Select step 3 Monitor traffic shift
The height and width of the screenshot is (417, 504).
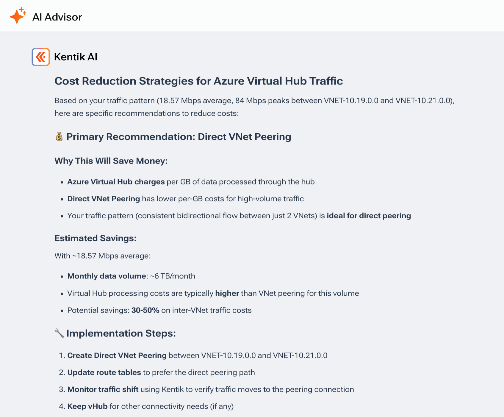click(x=103, y=389)
